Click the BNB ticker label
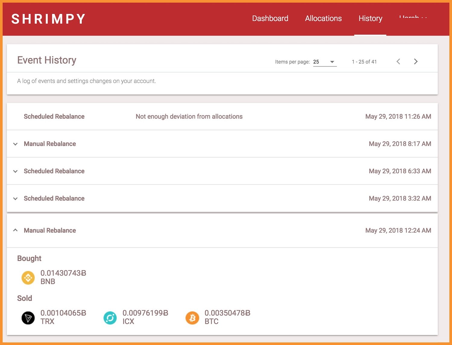 click(48, 281)
